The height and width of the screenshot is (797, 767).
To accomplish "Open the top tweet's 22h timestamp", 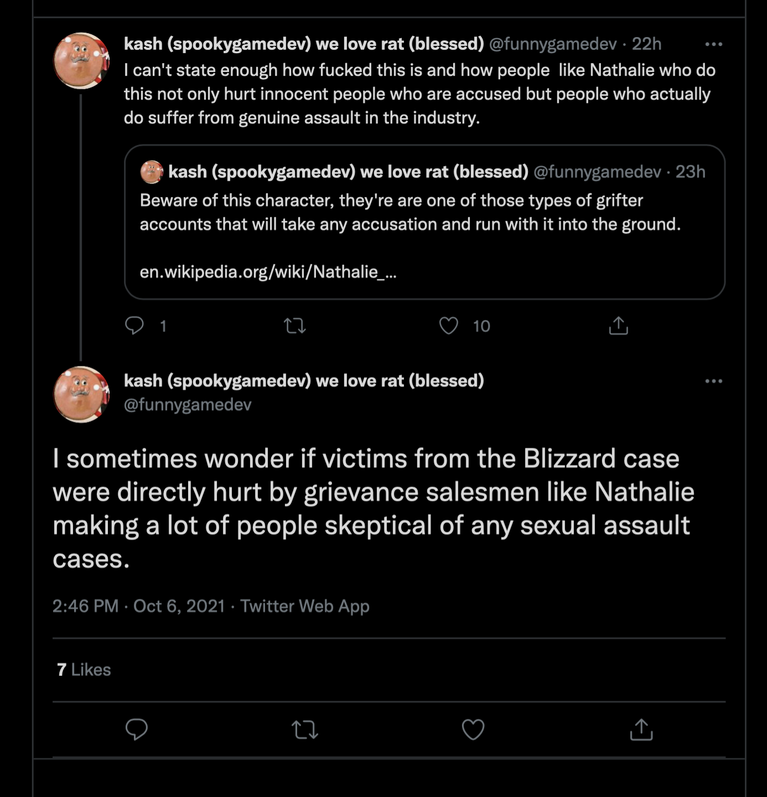I will (646, 44).
